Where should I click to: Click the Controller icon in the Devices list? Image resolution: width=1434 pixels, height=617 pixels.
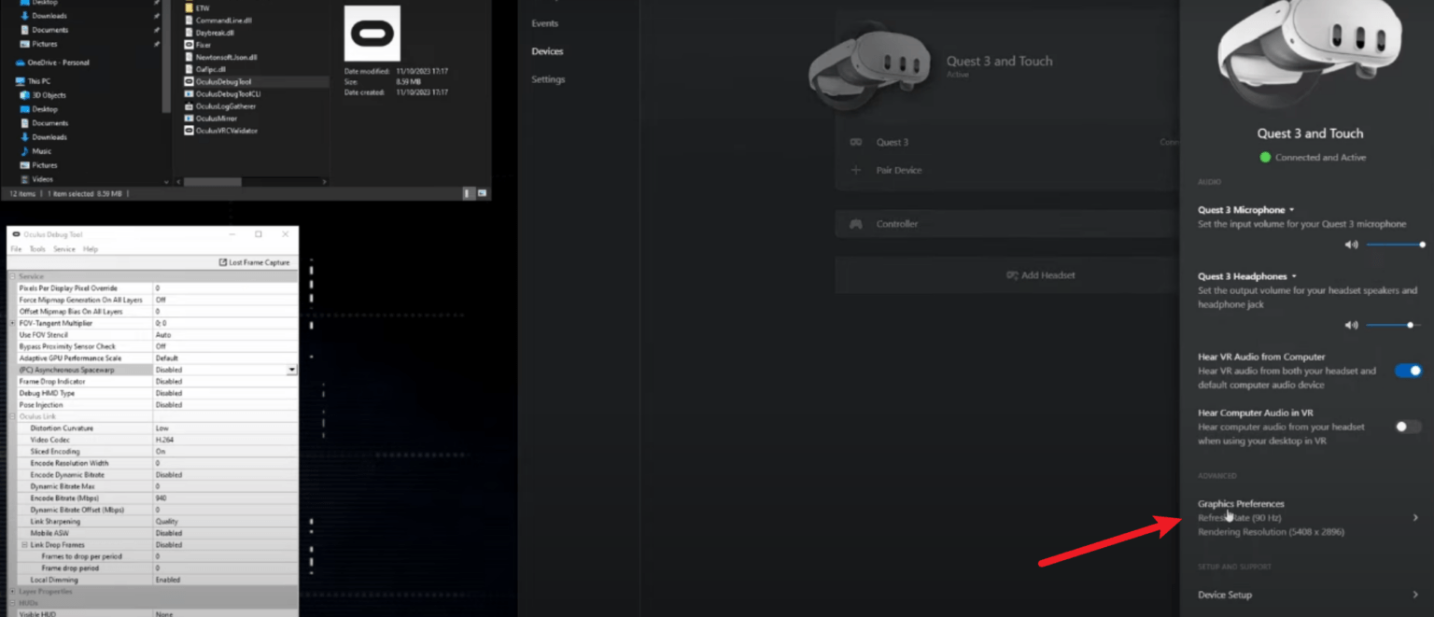coord(855,224)
